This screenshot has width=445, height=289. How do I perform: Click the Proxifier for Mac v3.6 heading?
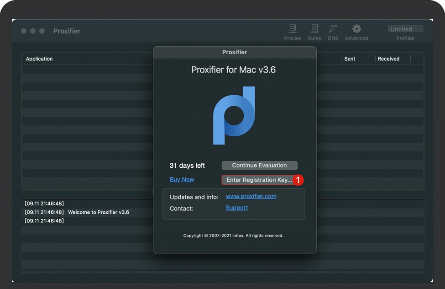click(x=233, y=70)
